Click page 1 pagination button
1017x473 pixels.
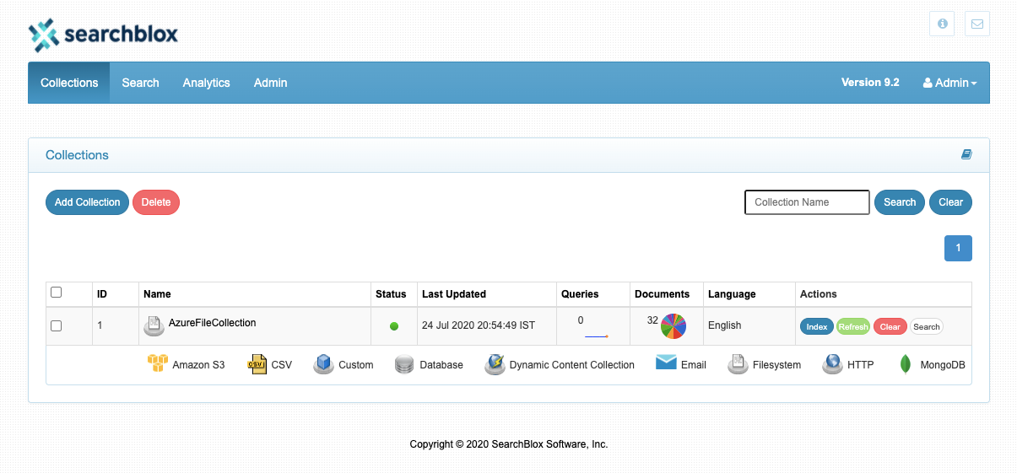tap(958, 248)
